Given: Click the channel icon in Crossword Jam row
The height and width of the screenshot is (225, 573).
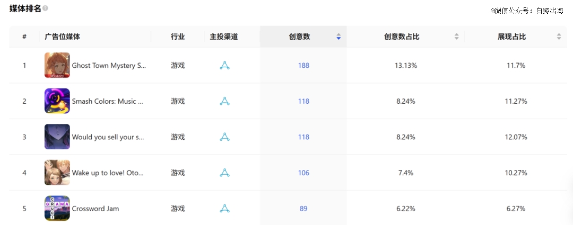Looking at the screenshot, I should click(x=224, y=209).
